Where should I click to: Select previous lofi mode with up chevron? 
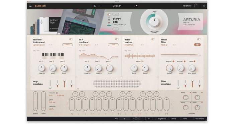click(x=116, y=14)
